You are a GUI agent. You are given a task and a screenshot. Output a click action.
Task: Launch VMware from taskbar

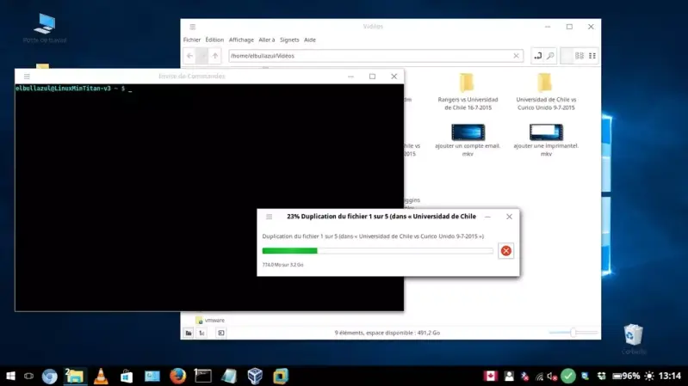point(281,376)
